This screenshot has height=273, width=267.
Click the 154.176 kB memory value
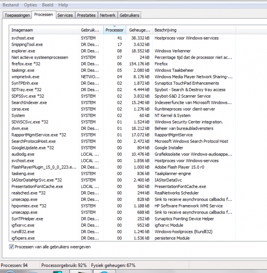pos(139,64)
